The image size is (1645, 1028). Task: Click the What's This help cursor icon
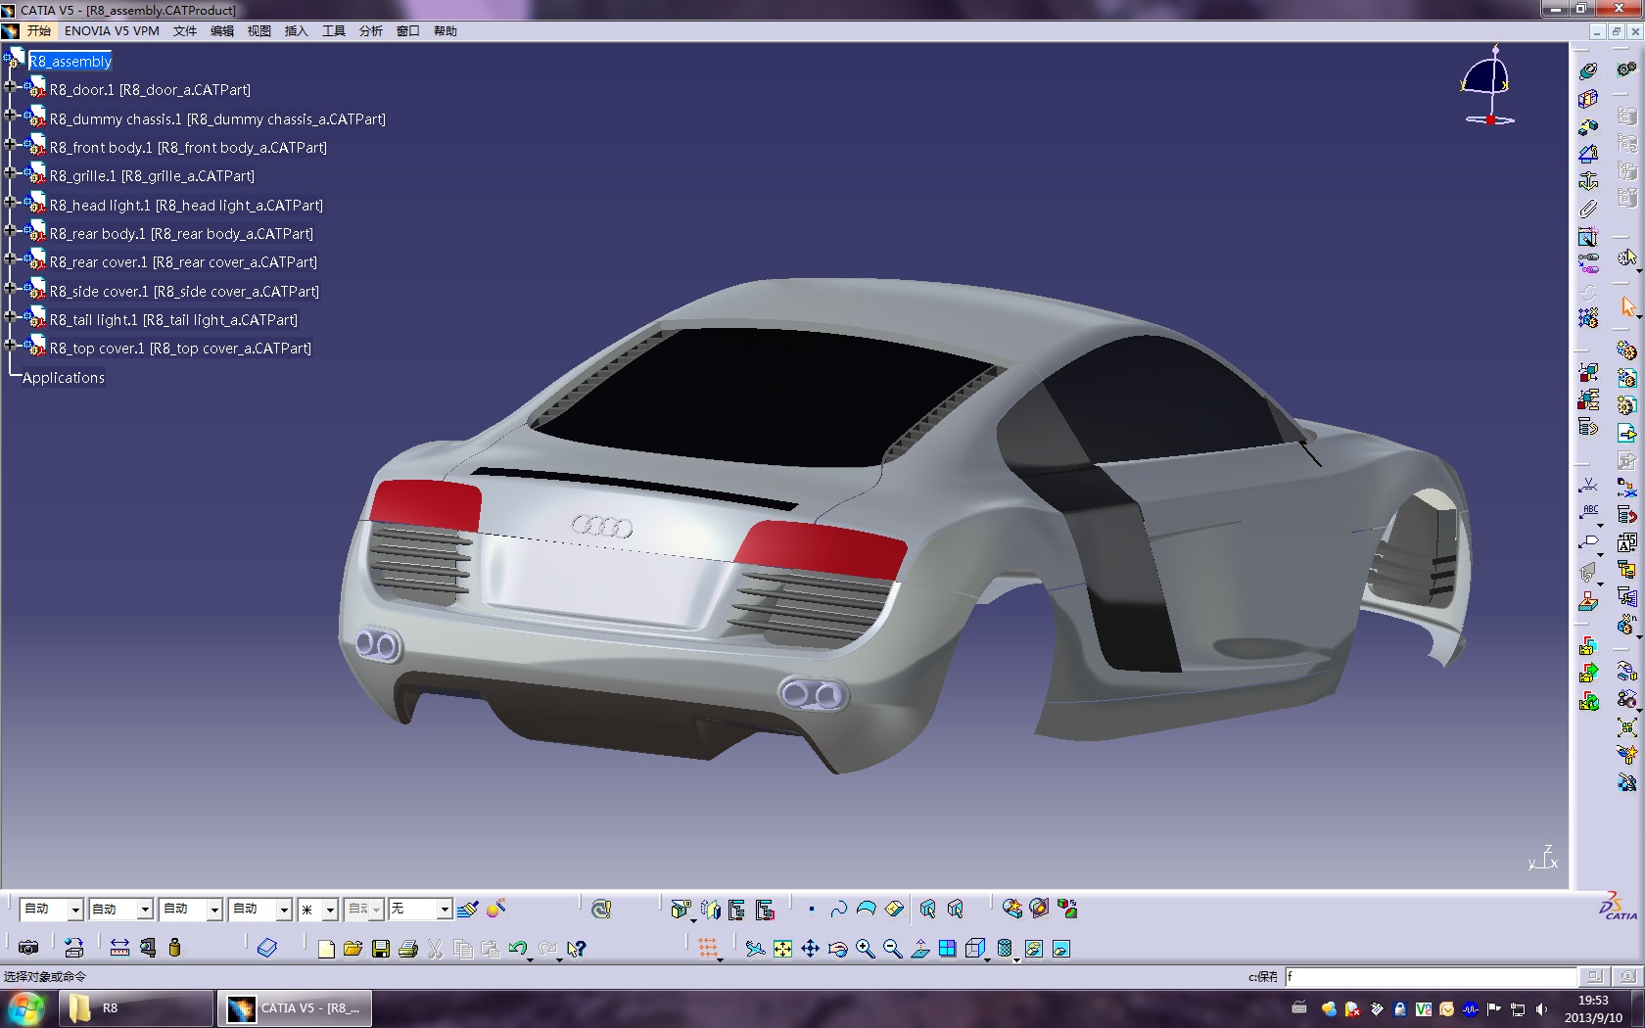tap(577, 949)
